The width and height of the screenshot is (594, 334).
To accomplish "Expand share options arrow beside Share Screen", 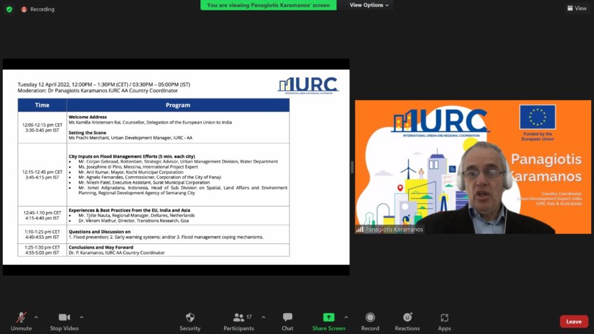I will click(346, 317).
